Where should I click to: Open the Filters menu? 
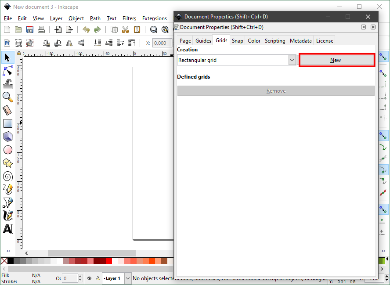point(129,18)
